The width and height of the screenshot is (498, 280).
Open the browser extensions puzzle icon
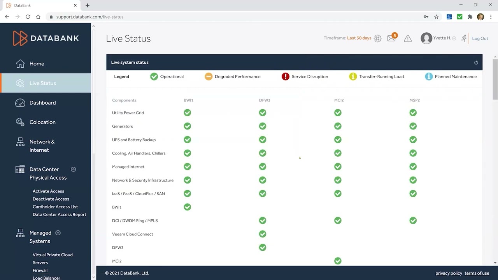click(x=470, y=17)
